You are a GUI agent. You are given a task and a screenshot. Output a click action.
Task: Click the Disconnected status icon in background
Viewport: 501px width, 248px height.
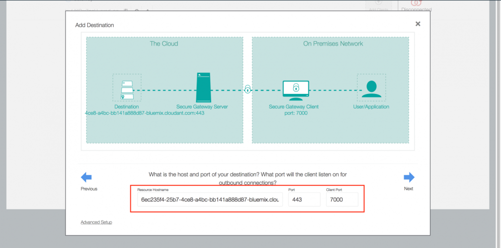[416, 3]
